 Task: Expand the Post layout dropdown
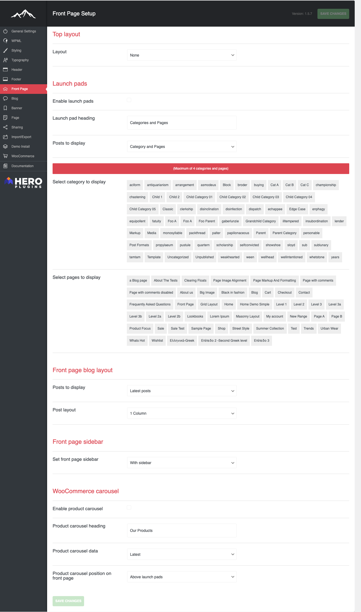click(182, 413)
